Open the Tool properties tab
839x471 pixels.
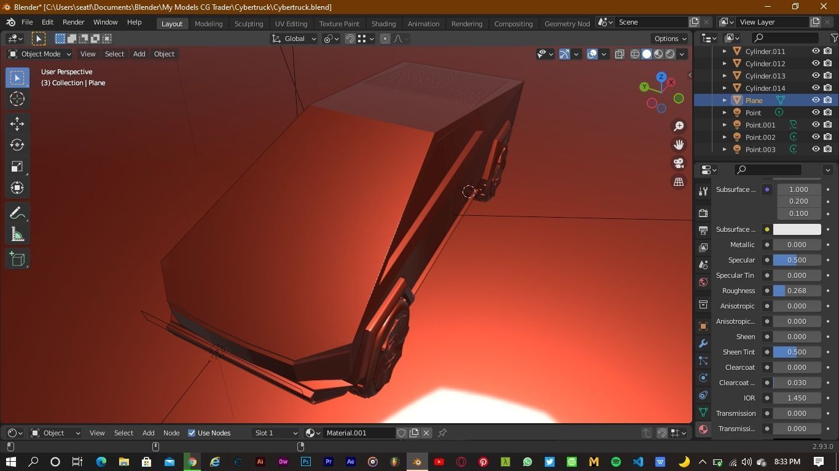[x=703, y=191]
